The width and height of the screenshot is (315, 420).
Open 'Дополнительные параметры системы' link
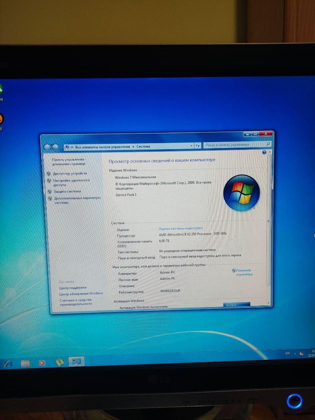[77, 200]
